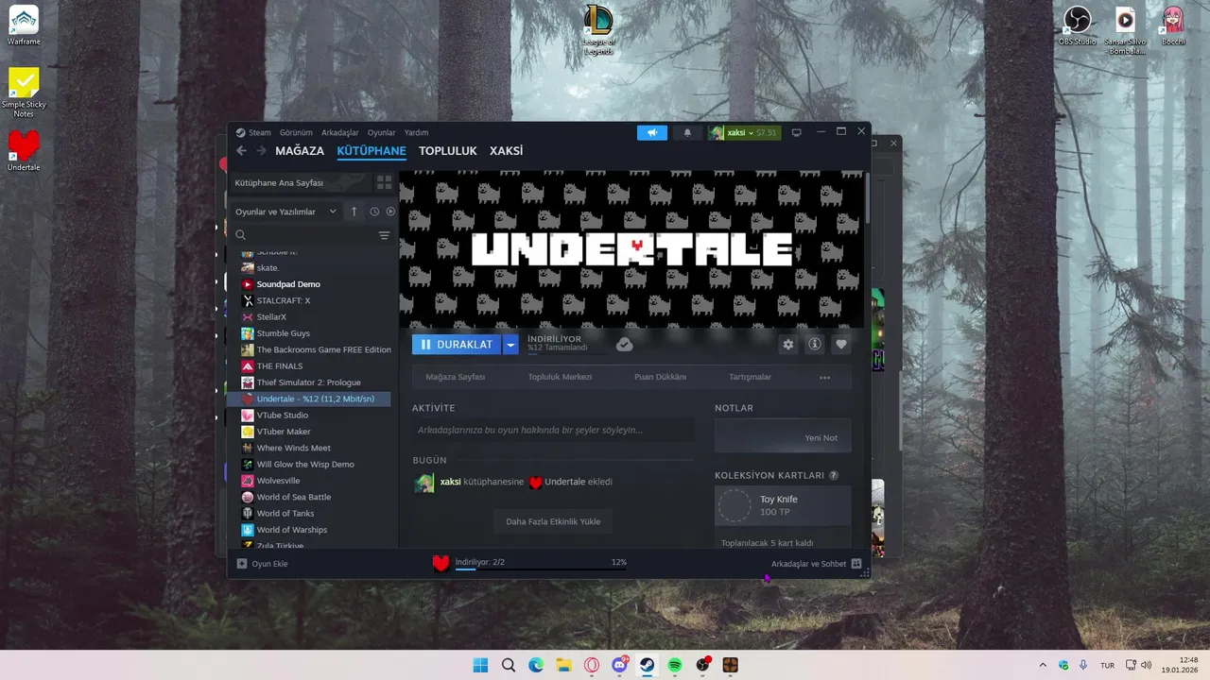1210x680 pixels.
Task: Click library search field
Action: (302, 235)
